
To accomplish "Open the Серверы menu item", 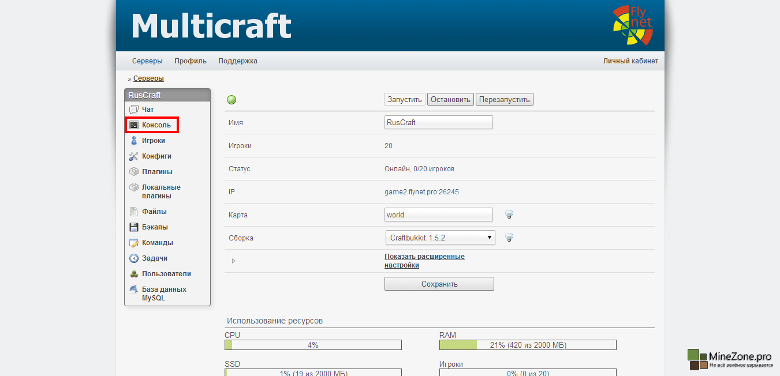I will 147,61.
